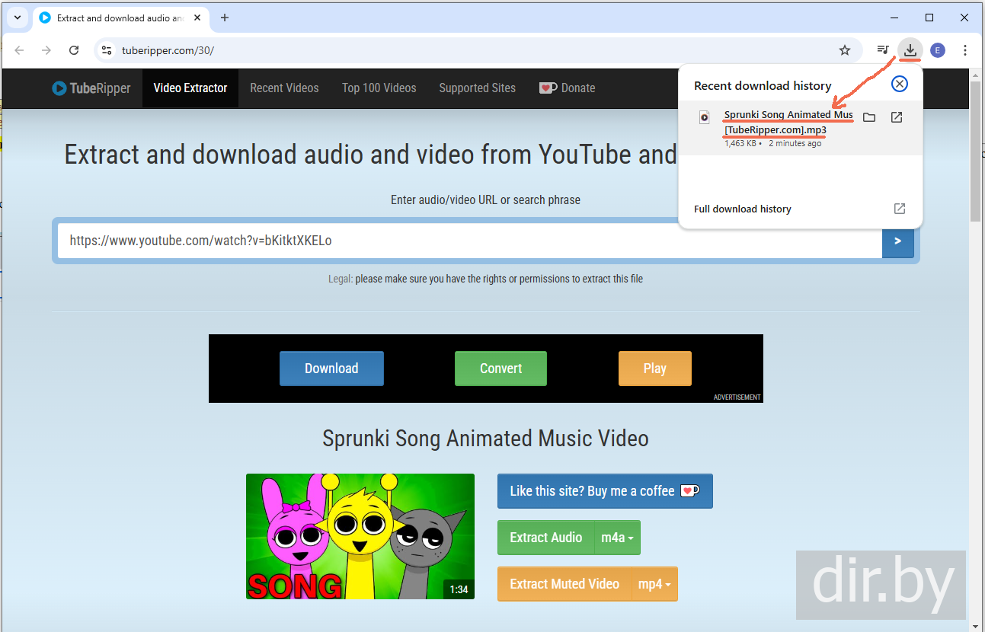Open Chrome profile avatar
Viewport: 985px width, 632px height.
click(938, 50)
